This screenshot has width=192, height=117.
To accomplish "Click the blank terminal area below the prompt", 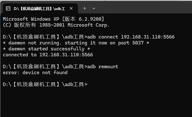I will pos(96,102).
